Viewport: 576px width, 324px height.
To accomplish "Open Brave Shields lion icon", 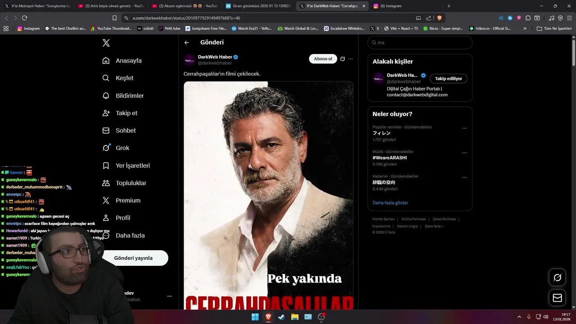I will pyautogui.click(x=439, y=18).
